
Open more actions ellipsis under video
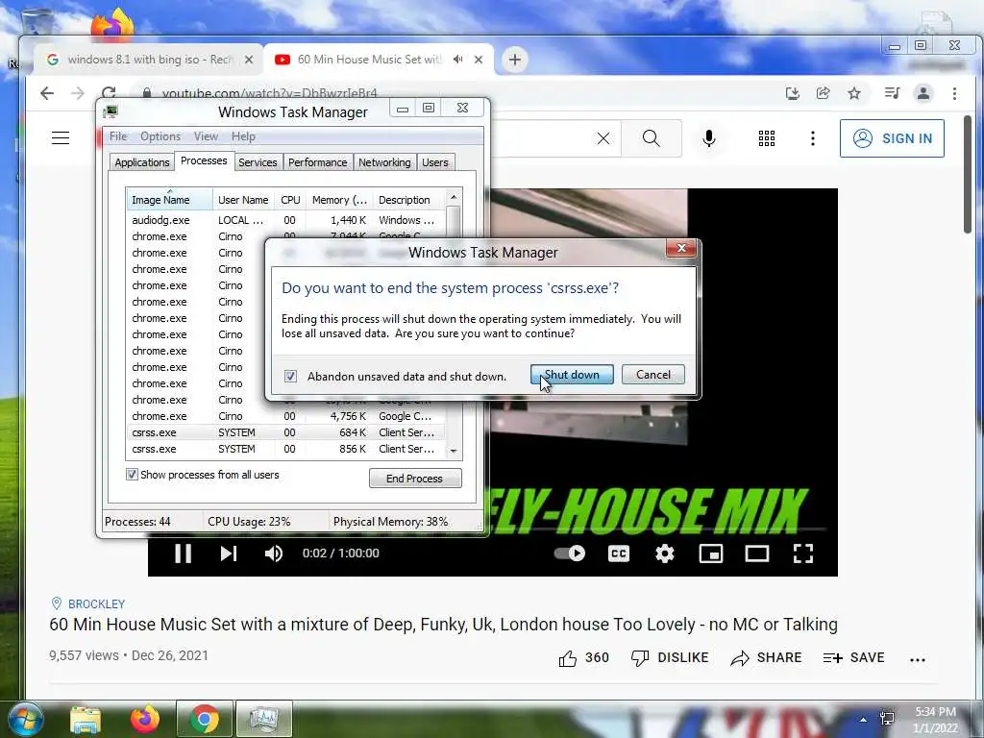[918, 659]
